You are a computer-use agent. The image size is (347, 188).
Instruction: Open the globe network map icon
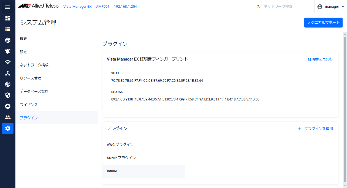click(x=8, y=40)
